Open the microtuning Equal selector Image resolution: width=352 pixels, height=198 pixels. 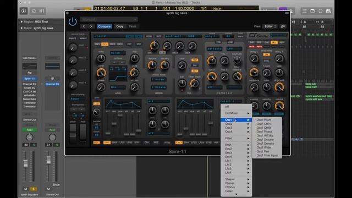point(78,98)
